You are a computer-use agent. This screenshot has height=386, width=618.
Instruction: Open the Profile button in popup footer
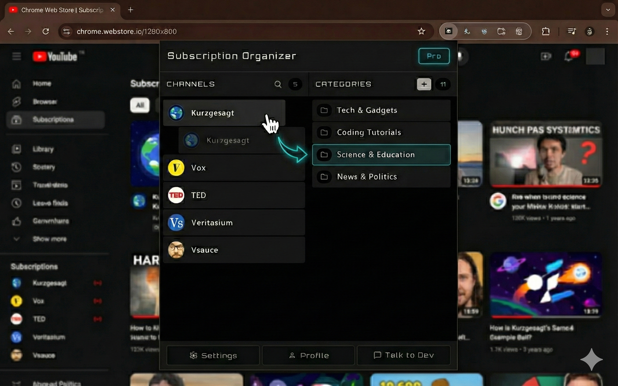(x=308, y=355)
